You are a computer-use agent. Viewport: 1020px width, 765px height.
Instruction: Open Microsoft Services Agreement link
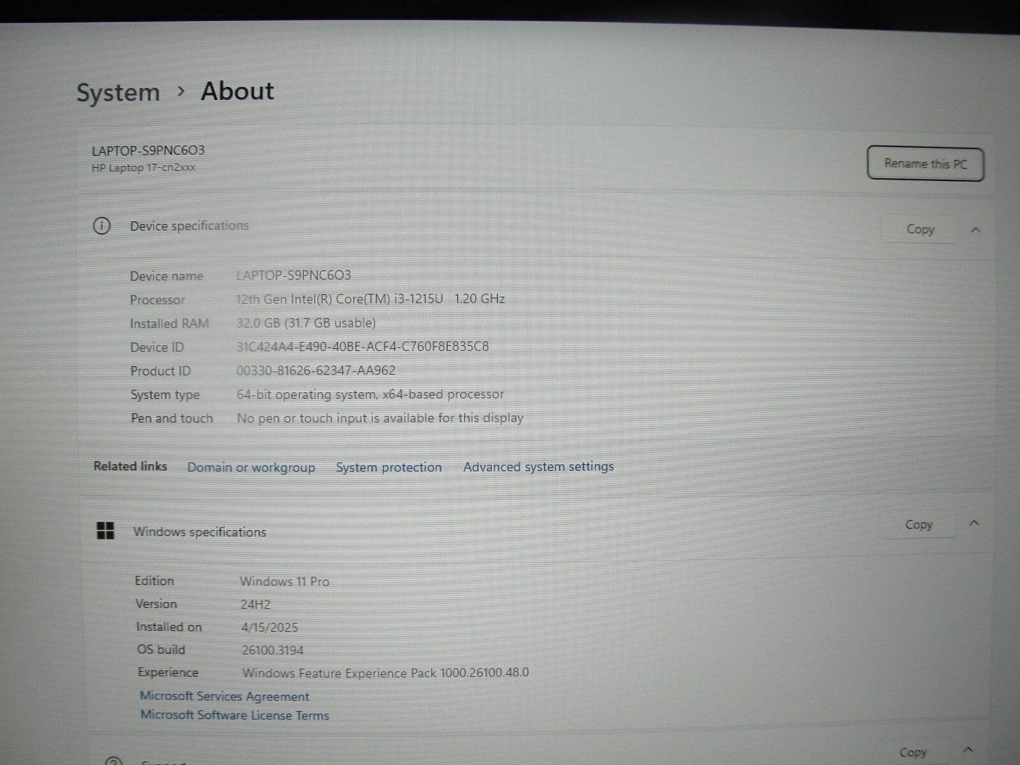coord(224,696)
